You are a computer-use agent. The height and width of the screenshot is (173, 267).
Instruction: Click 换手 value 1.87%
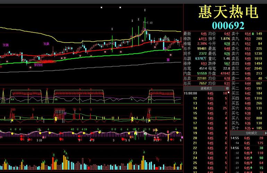click(225, 39)
